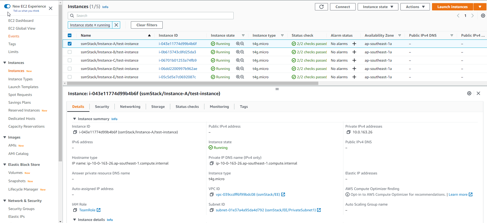This screenshot has width=487, height=223.
Task: Click the Clear filters button
Action: pyautogui.click(x=147, y=25)
